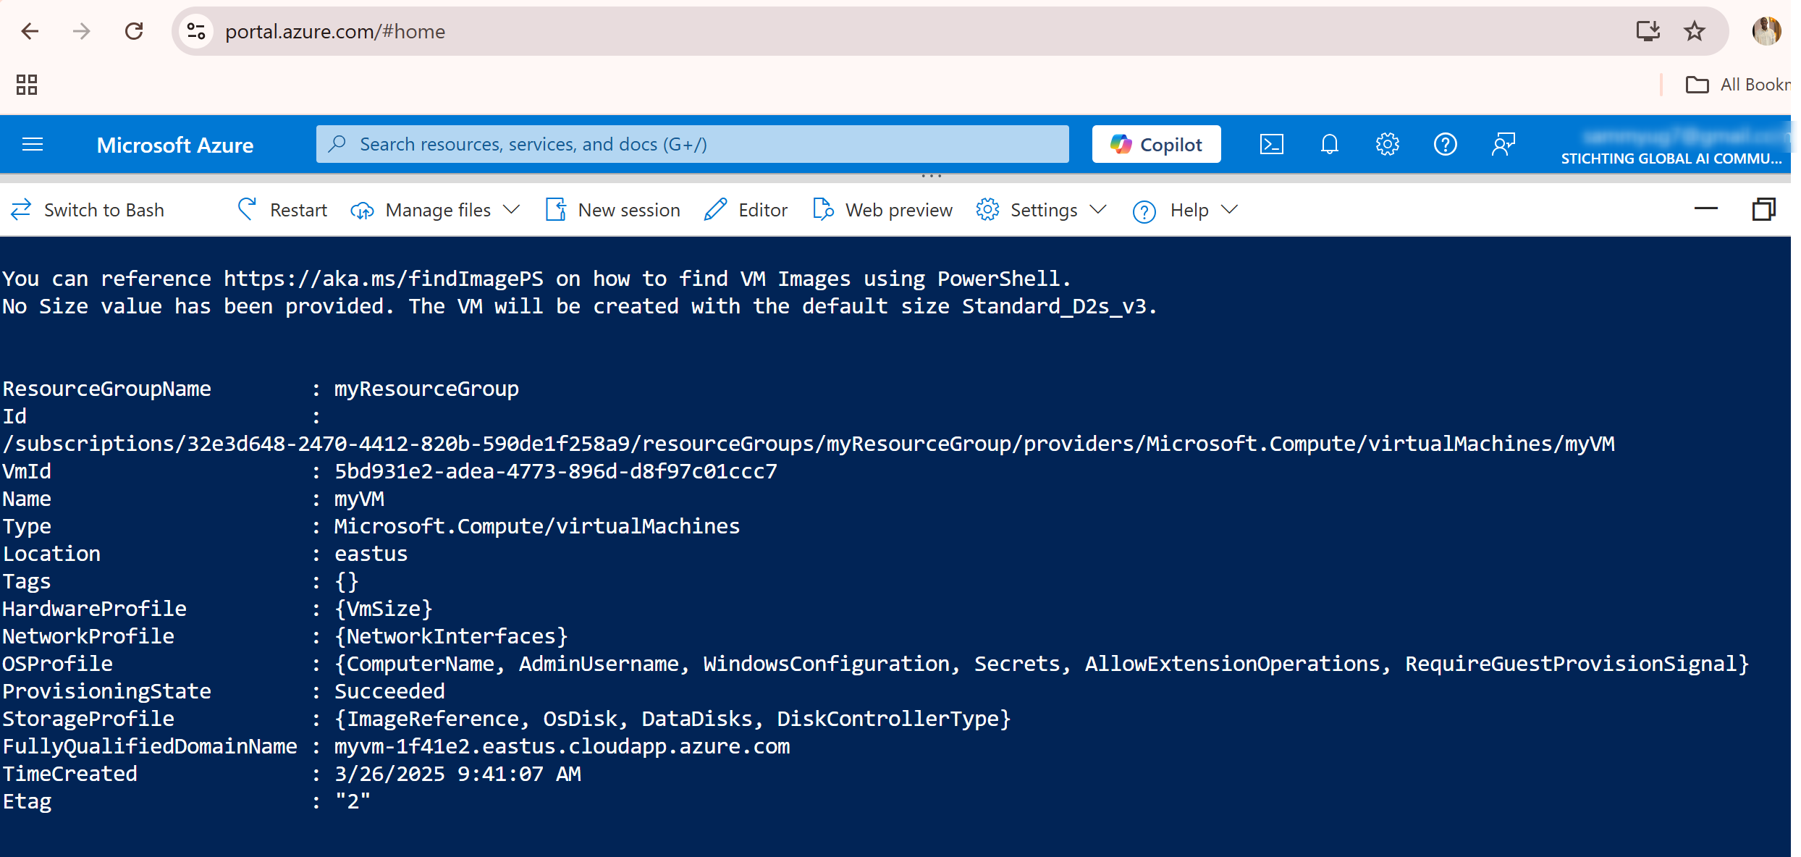Image resolution: width=1801 pixels, height=857 pixels.
Task: Open All Bookmarks folder
Action: pos(1737,85)
